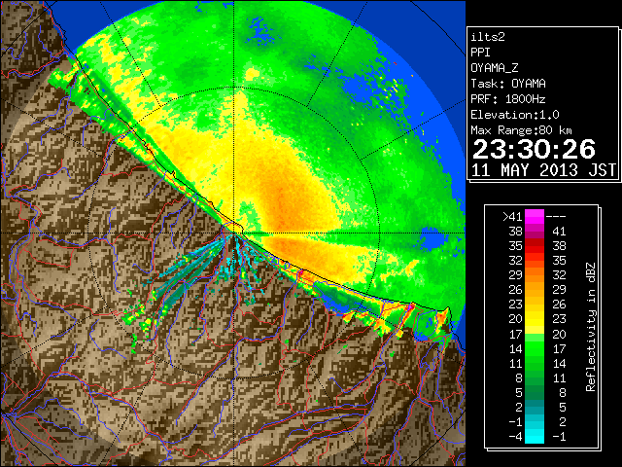Select the 'Max Range:80 km' line

(521, 130)
